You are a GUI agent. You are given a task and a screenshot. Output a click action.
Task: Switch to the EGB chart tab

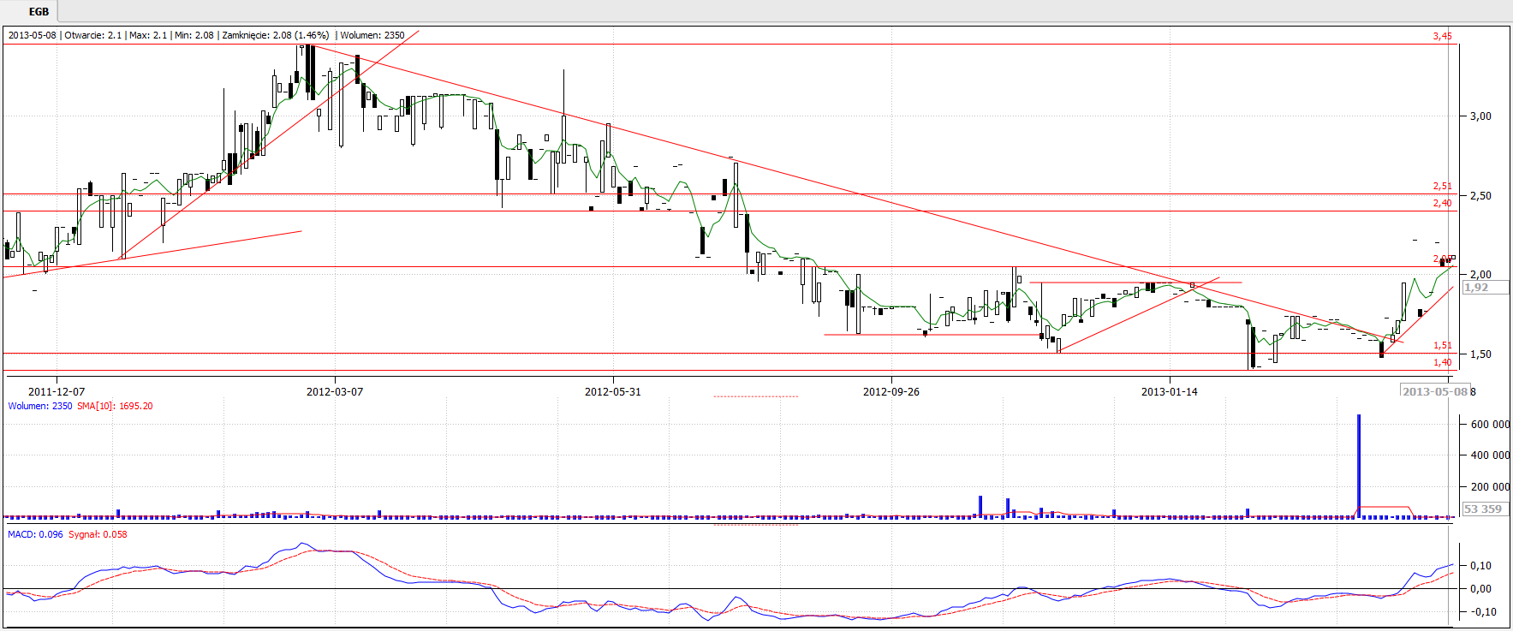pos(39,12)
